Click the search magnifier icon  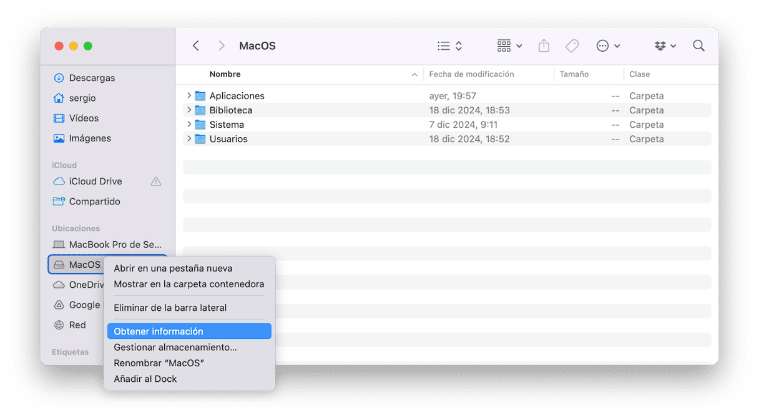point(699,45)
